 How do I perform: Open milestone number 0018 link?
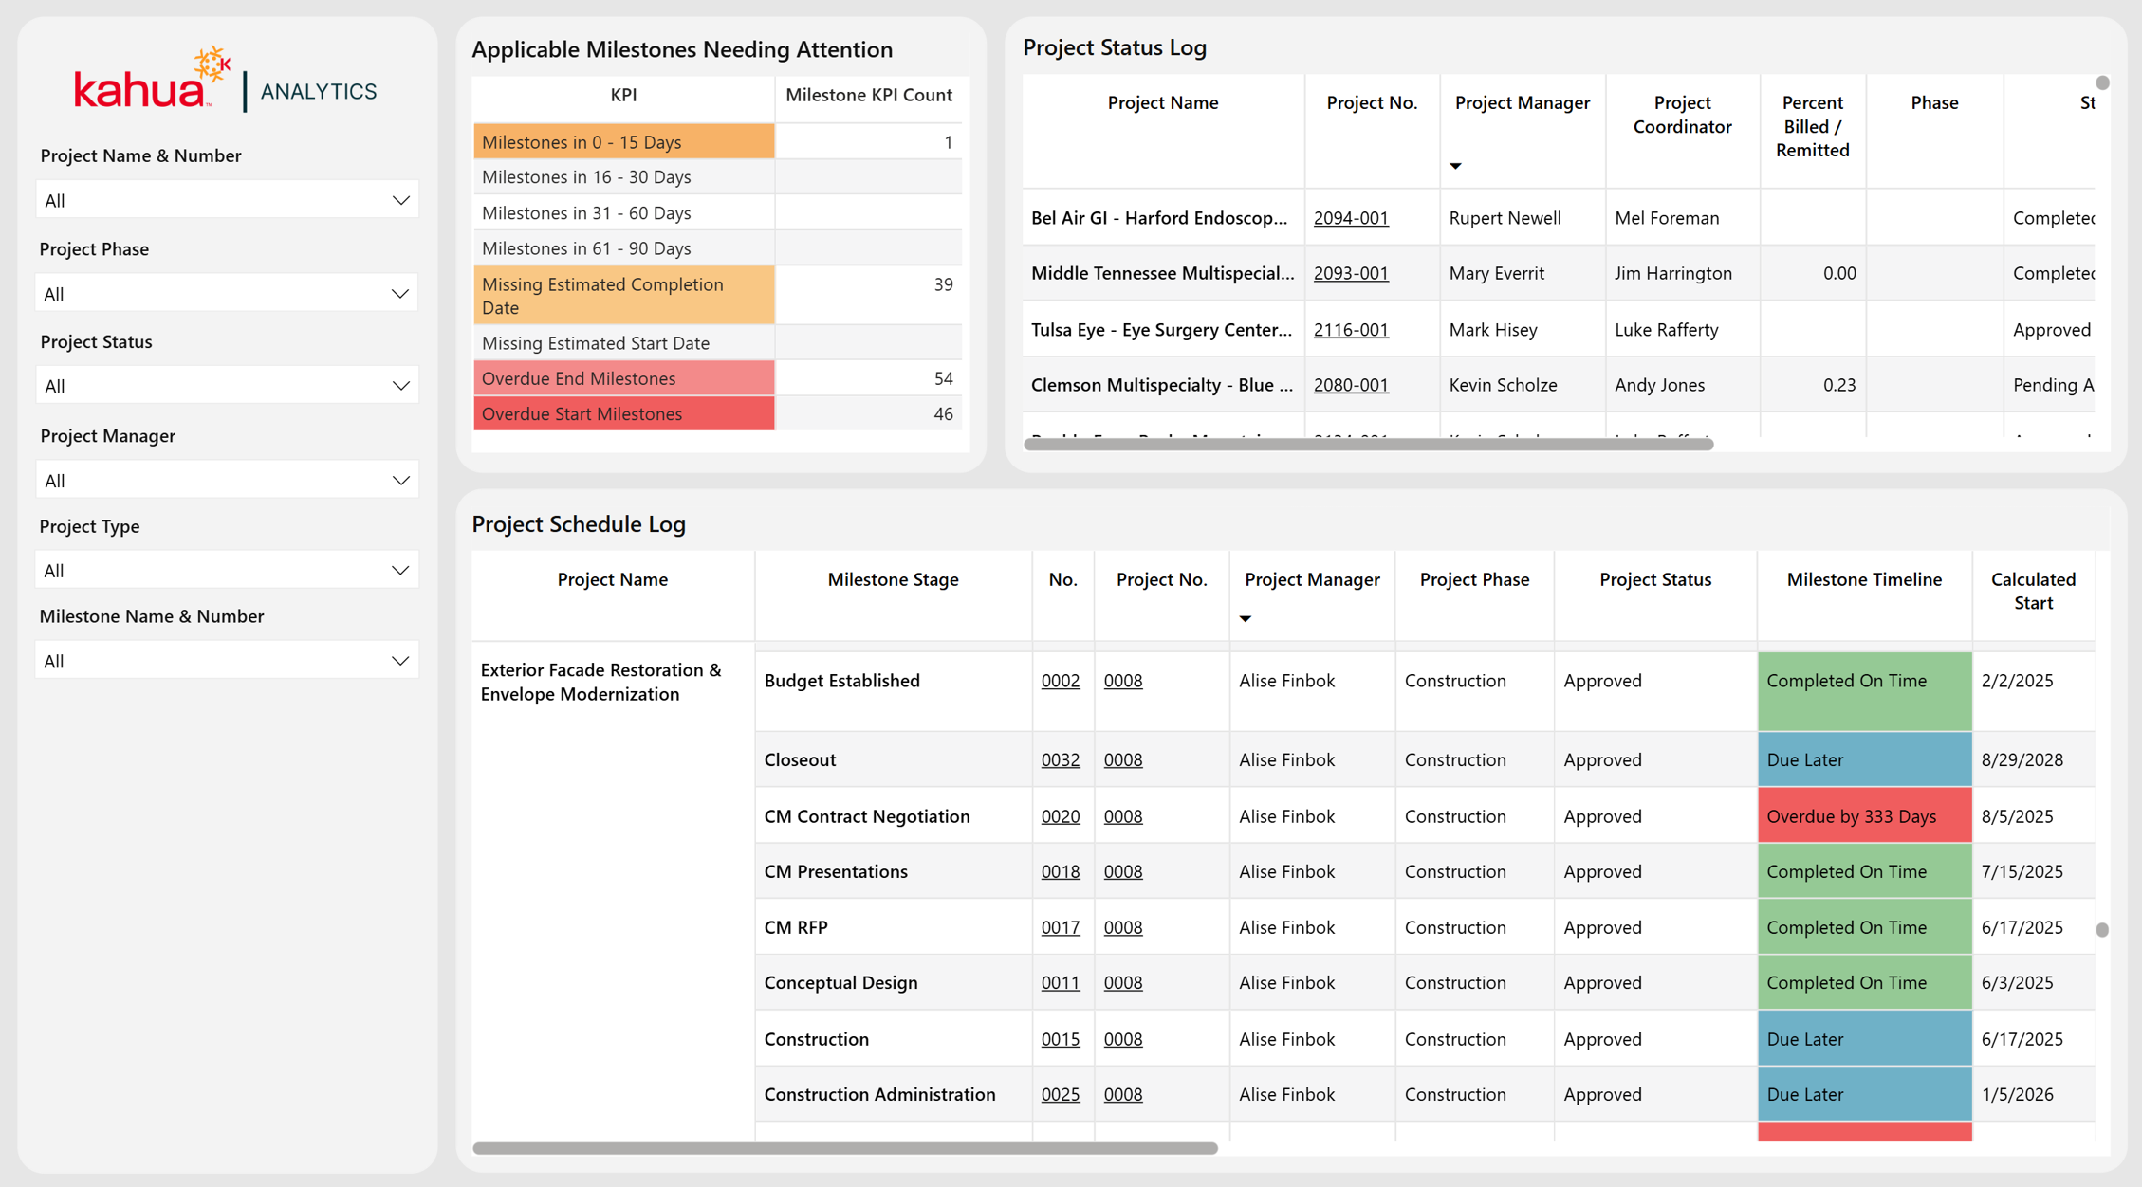pos(1061,871)
